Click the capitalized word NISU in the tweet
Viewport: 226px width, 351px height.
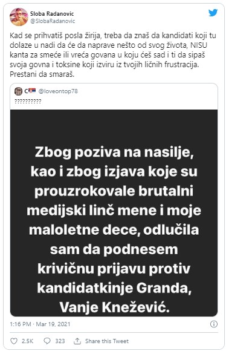click(198, 45)
